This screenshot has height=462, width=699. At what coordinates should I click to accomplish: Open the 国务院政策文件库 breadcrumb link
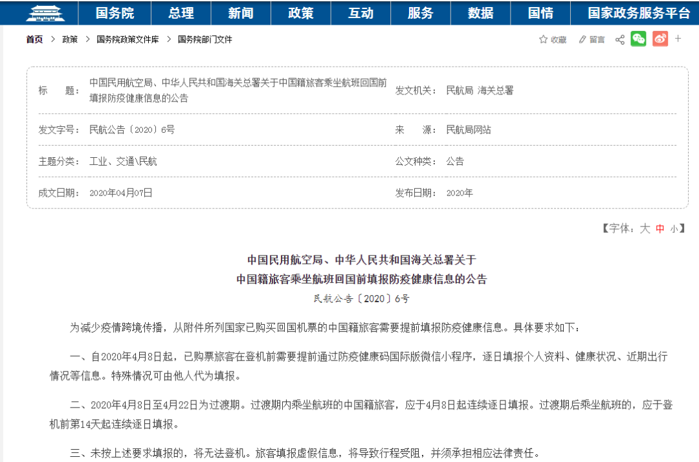(x=128, y=39)
